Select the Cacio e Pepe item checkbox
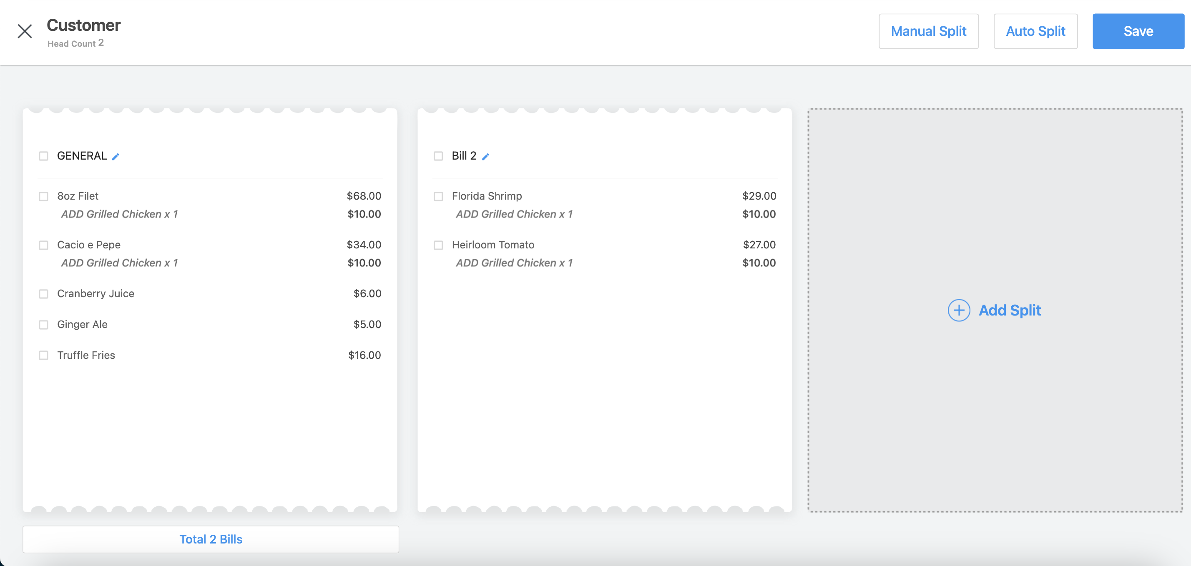This screenshot has width=1191, height=566. point(43,245)
